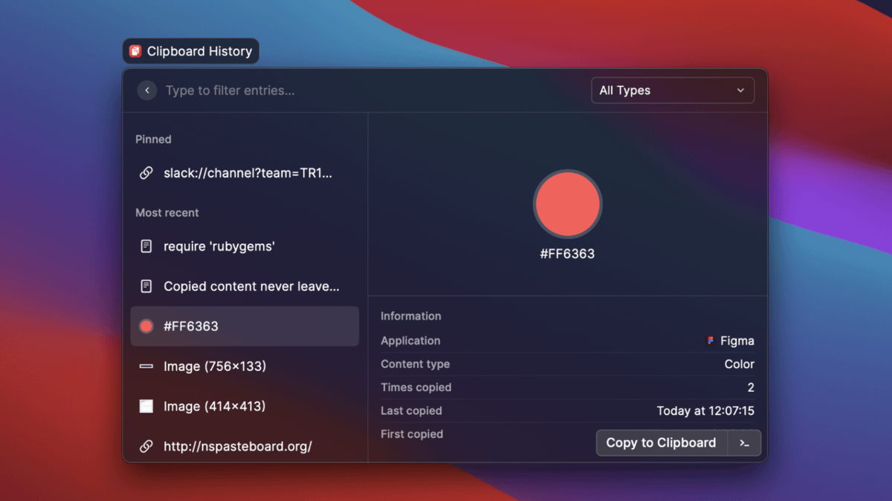Click the #FF6363 hex label under preview

567,254
